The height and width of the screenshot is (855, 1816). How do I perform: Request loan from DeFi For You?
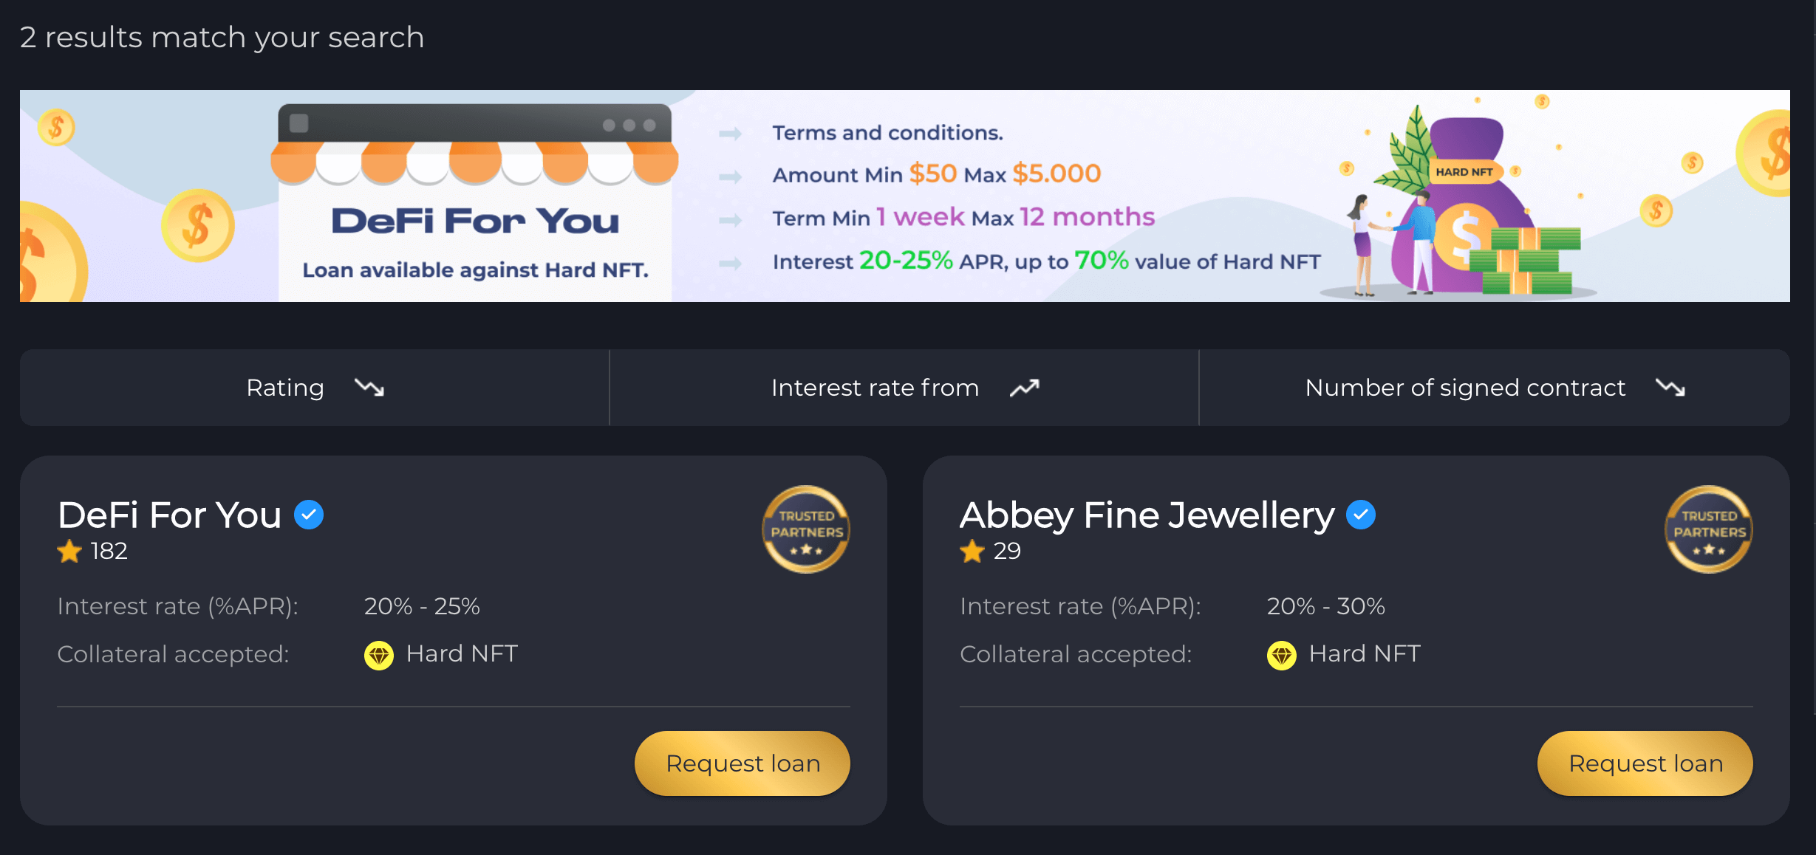coord(743,763)
